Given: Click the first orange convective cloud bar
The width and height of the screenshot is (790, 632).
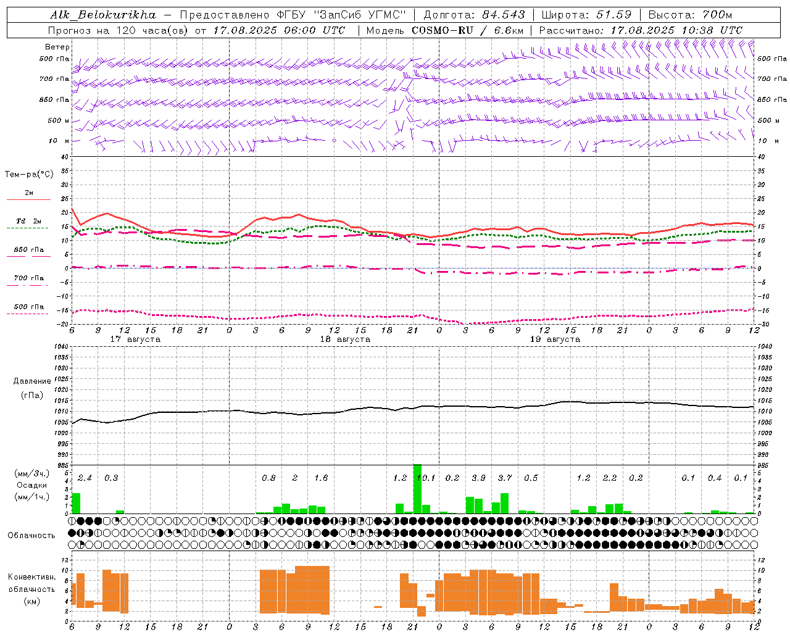Looking at the screenshot, I should click(73, 594).
